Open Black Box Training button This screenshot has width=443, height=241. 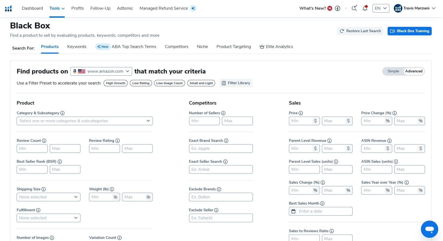[409, 31]
